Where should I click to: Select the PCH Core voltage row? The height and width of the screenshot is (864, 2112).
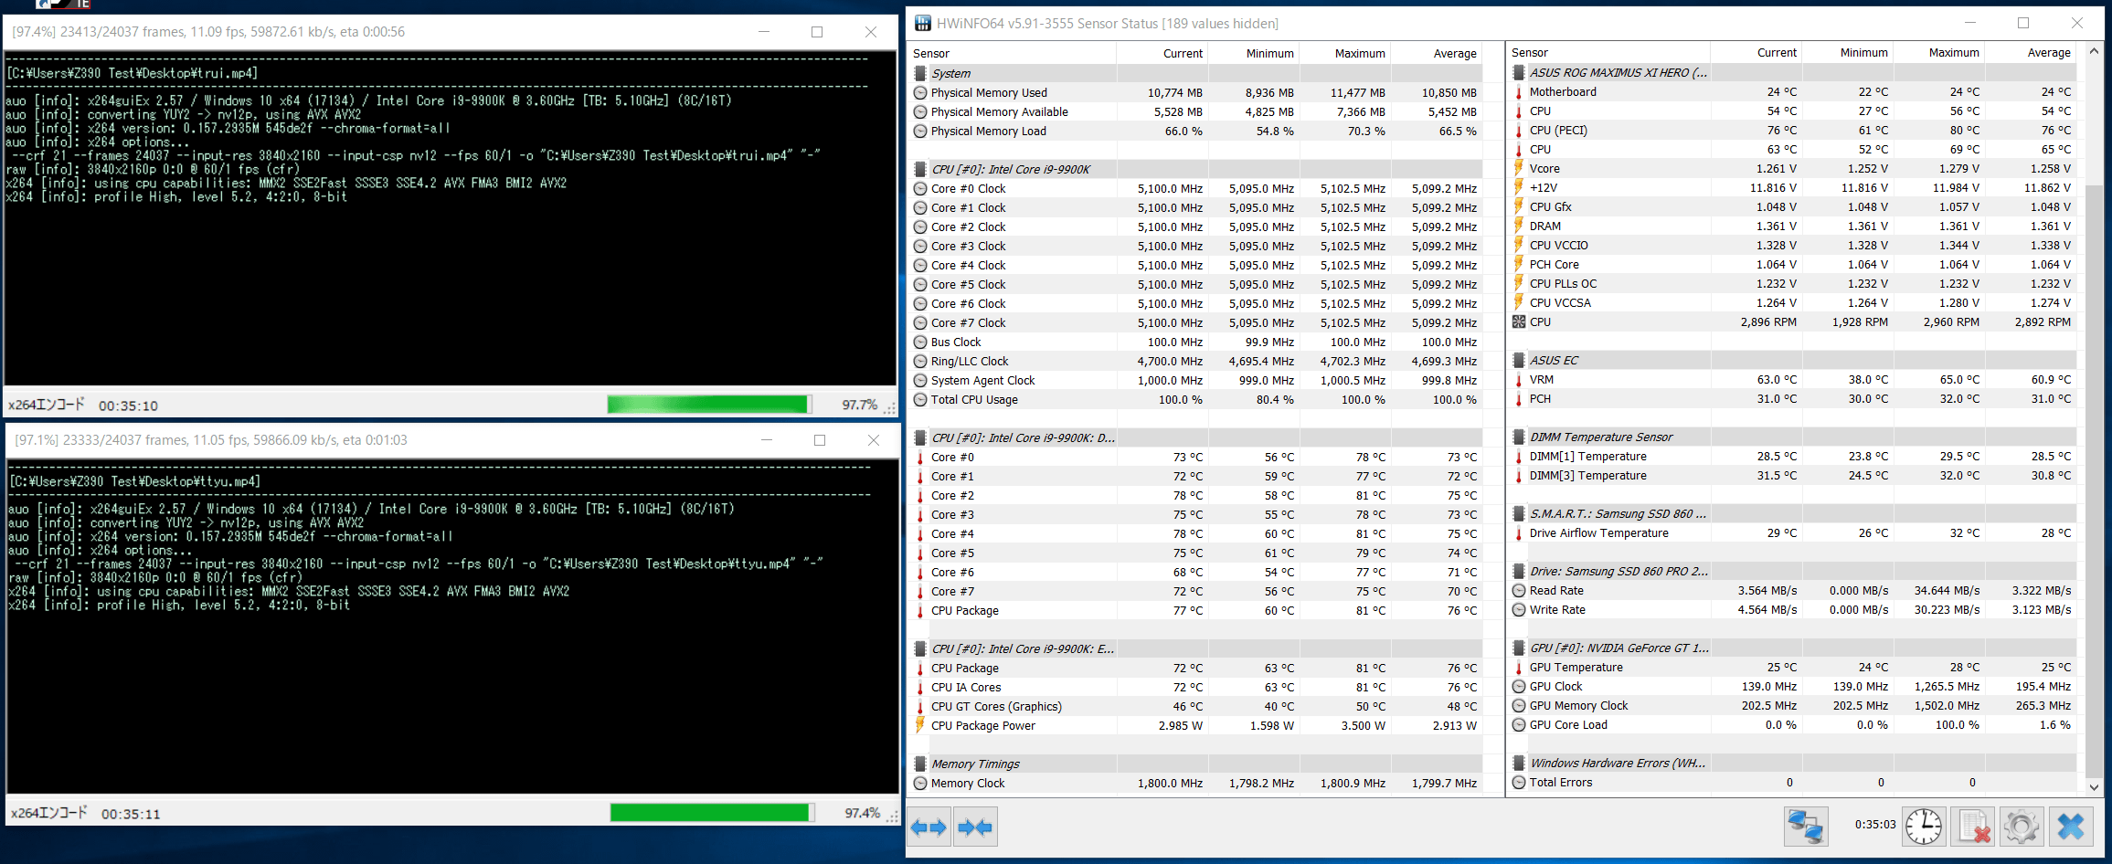point(1792,264)
